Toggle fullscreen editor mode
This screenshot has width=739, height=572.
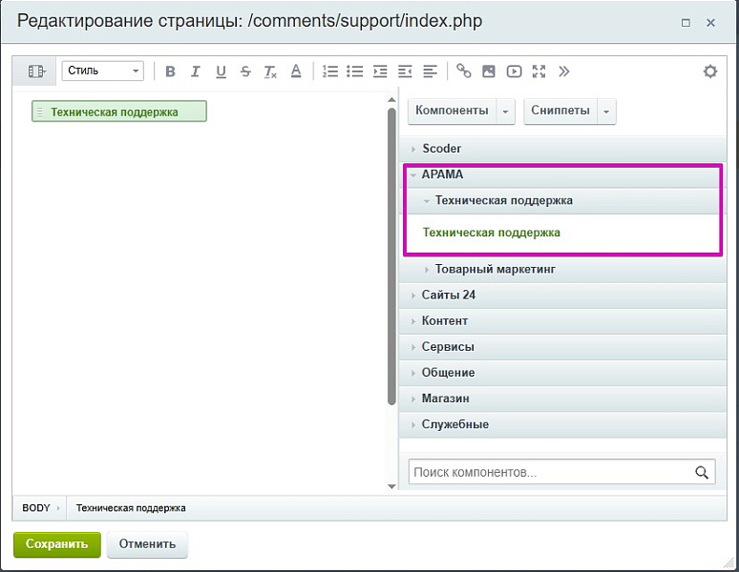pyautogui.click(x=538, y=71)
